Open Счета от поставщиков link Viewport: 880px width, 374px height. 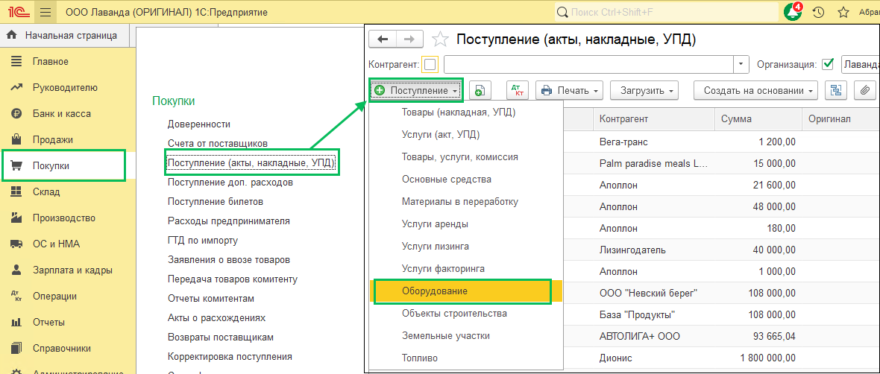coord(218,144)
